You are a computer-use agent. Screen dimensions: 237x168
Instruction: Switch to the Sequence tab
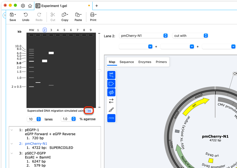pyautogui.click(x=127, y=62)
